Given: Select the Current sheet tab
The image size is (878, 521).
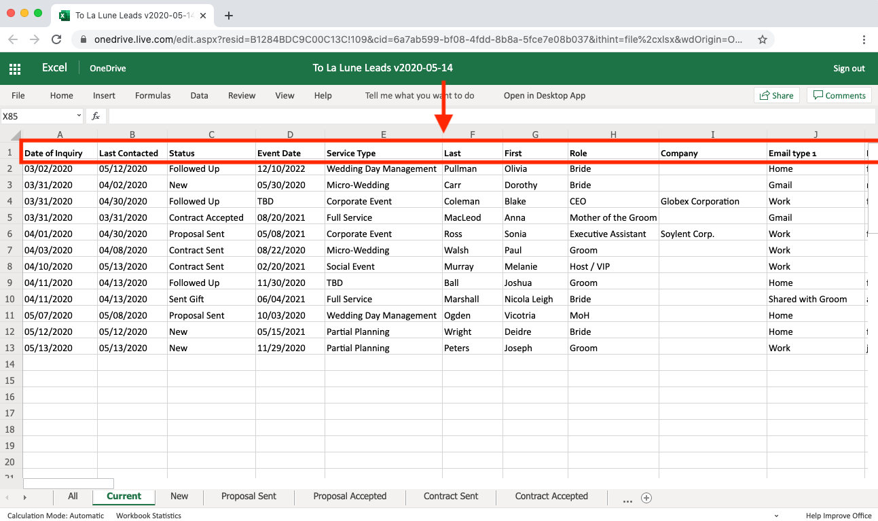Looking at the screenshot, I should click(x=124, y=497).
